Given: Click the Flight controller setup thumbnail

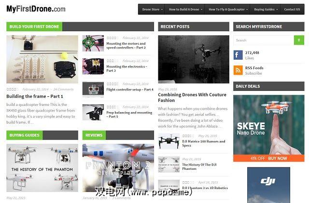Looking at the screenshot, I should (x=93, y=89).
